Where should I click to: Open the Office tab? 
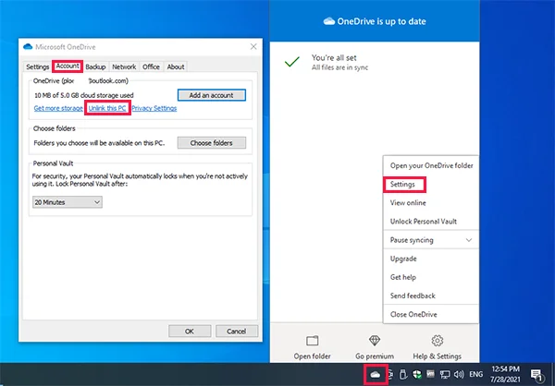pyautogui.click(x=151, y=66)
